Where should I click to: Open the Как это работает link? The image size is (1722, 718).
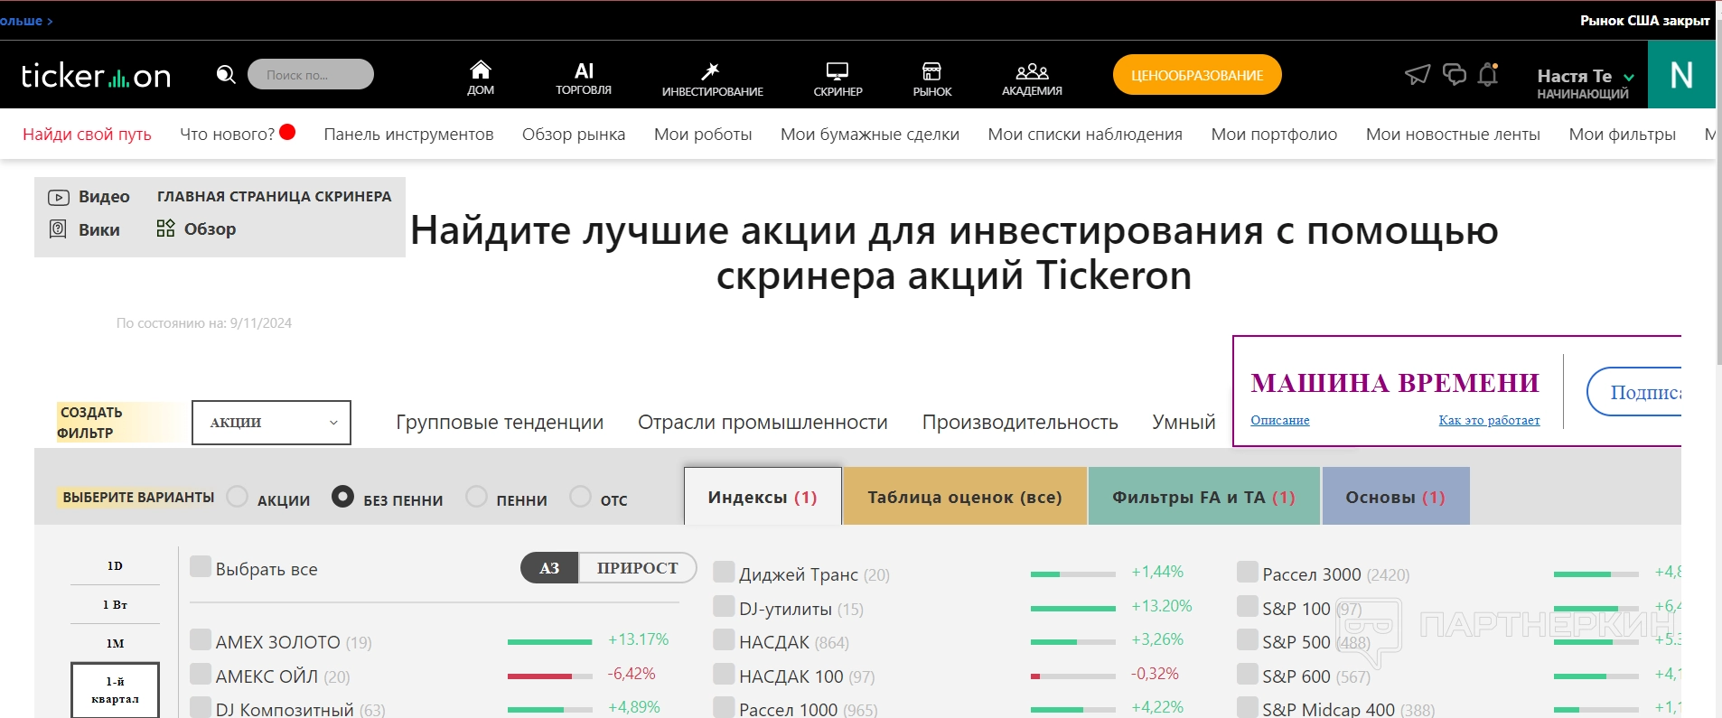tap(1489, 420)
